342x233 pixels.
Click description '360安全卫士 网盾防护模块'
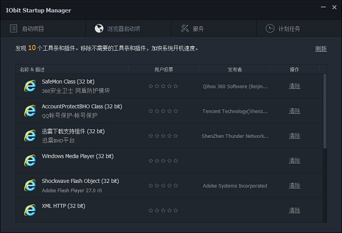click(76, 91)
